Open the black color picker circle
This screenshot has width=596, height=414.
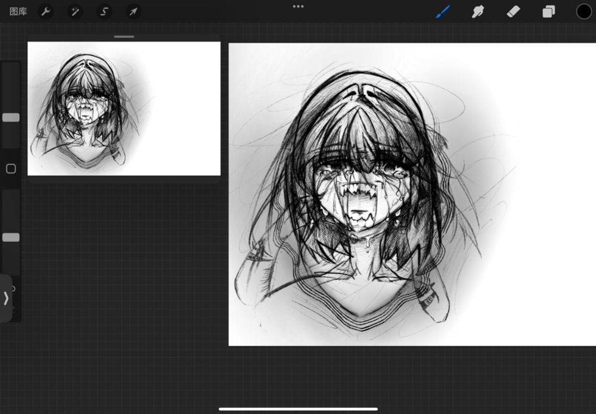click(x=584, y=12)
